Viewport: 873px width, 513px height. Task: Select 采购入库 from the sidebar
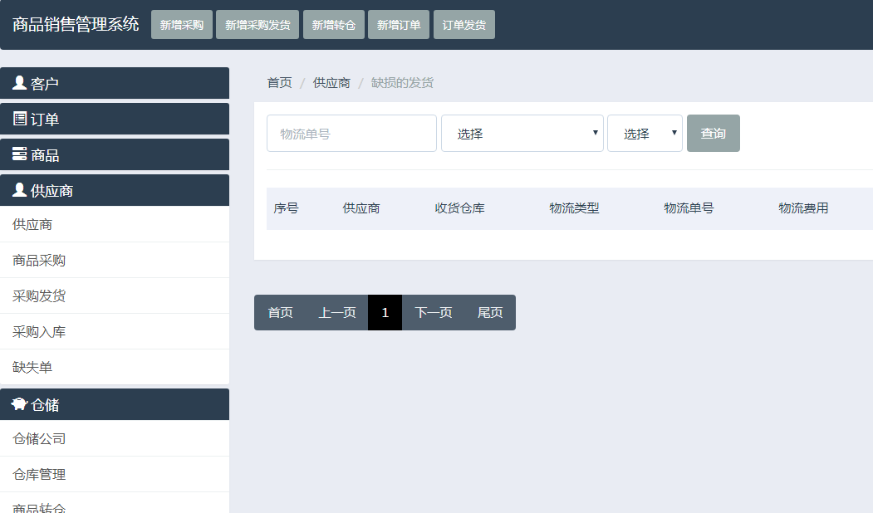point(39,332)
